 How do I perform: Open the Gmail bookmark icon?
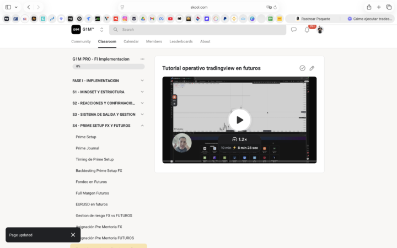[x=152, y=19]
